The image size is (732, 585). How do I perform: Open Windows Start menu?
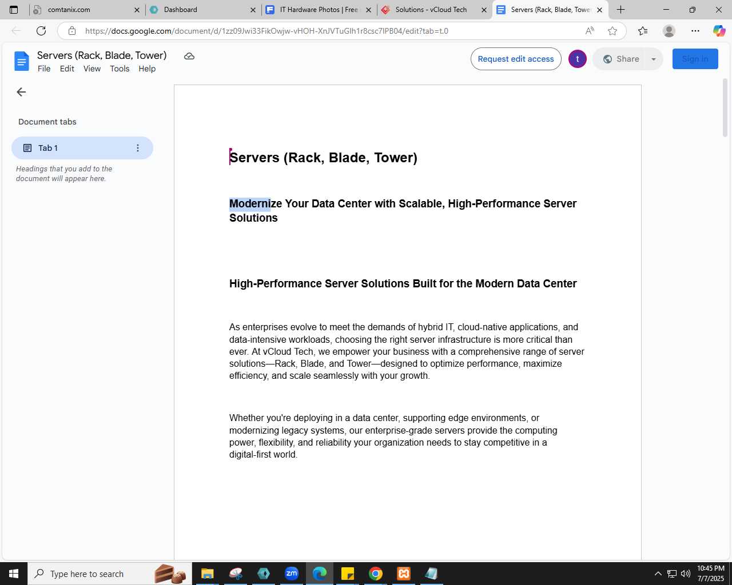(x=14, y=574)
